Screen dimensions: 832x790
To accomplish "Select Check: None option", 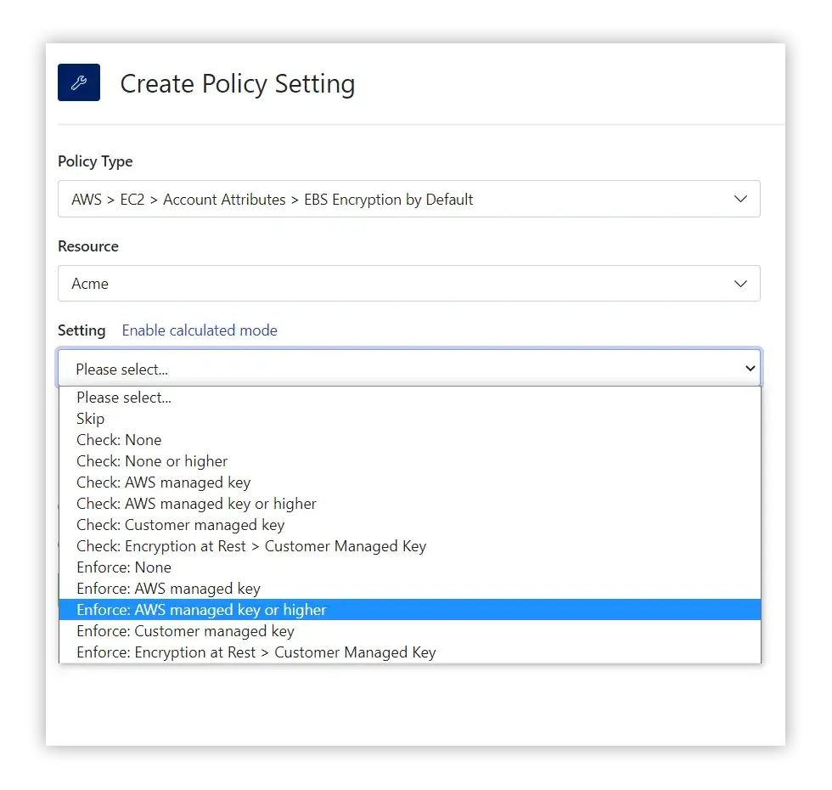I will [409, 440].
